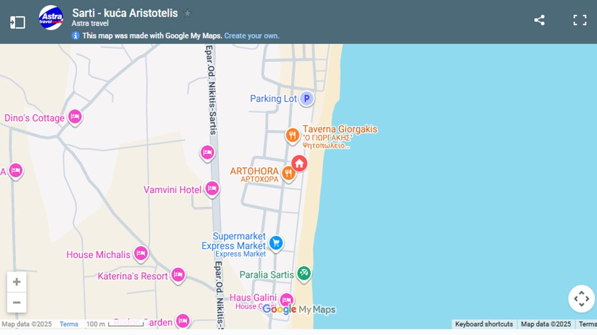Open Keyboard shortcuts button
The image size is (597, 335).
[x=484, y=324]
